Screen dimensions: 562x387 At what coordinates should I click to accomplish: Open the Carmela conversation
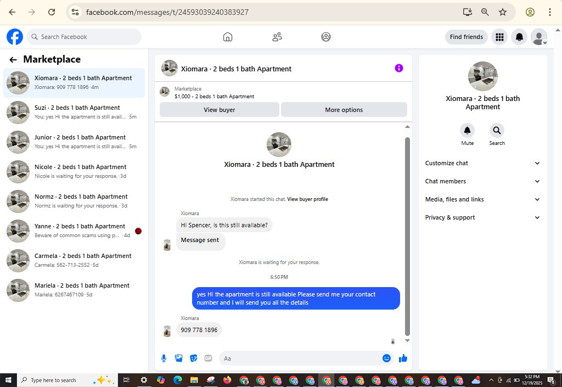pos(74,261)
